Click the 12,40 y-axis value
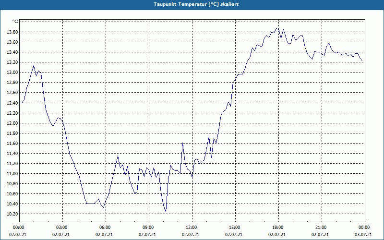This screenshot has height=240, width=384. tap(12, 103)
